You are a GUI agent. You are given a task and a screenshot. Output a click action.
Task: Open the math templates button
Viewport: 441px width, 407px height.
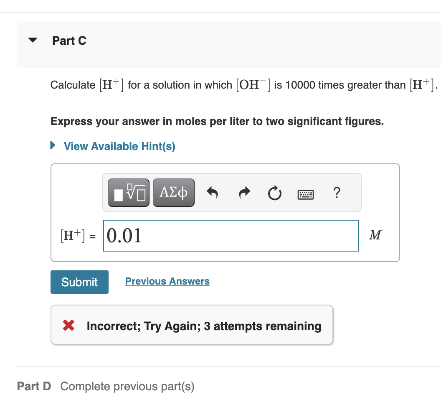pyautogui.click(x=129, y=193)
